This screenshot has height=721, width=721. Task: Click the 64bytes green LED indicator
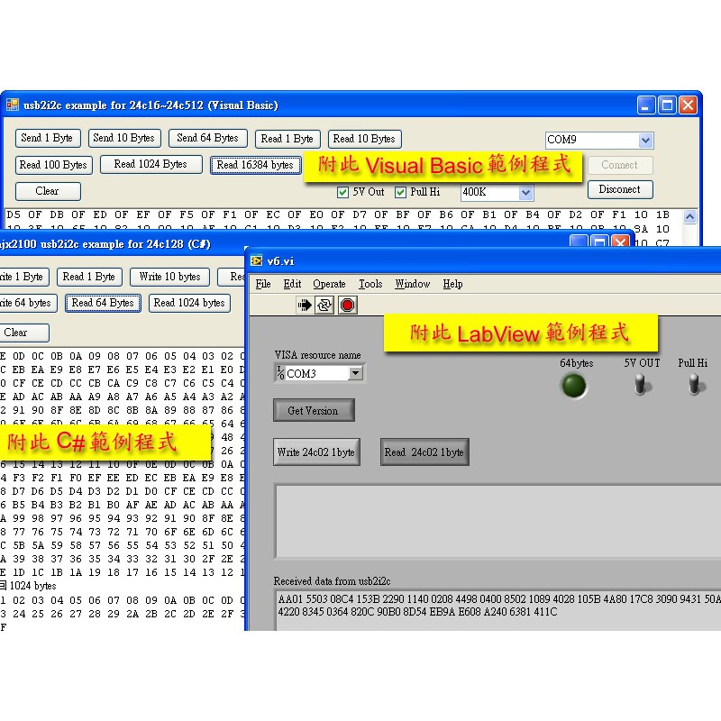tap(573, 386)
